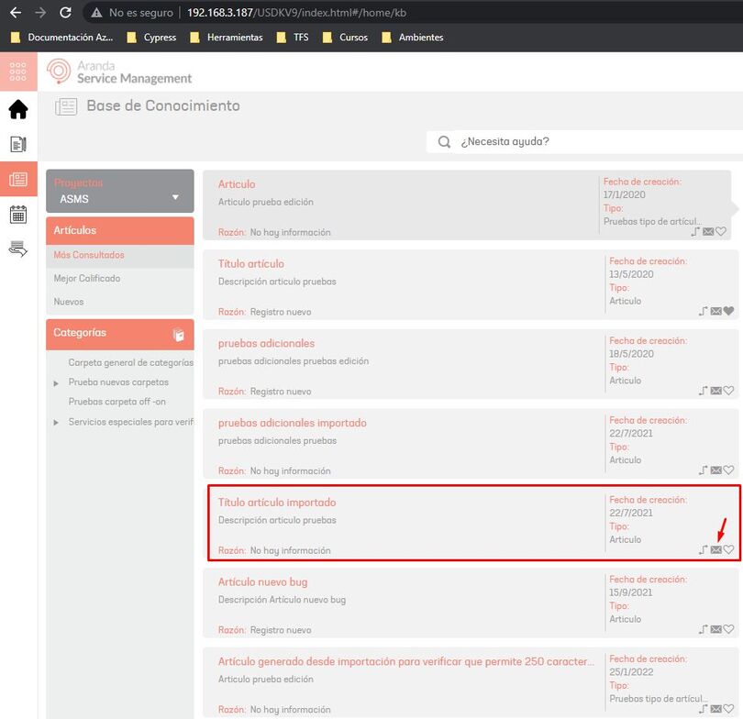Open the 'Articulo' article title

click(237, 184)
